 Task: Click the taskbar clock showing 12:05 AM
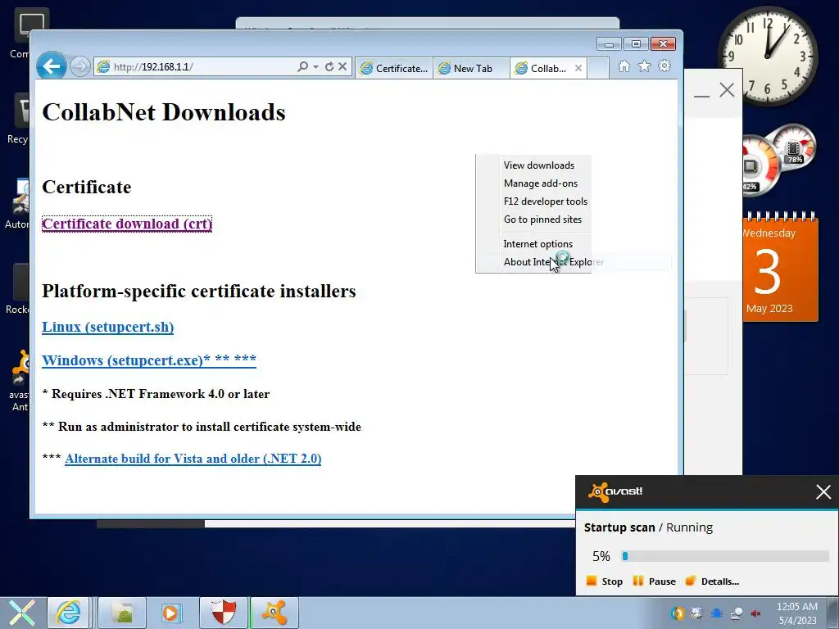796,613
